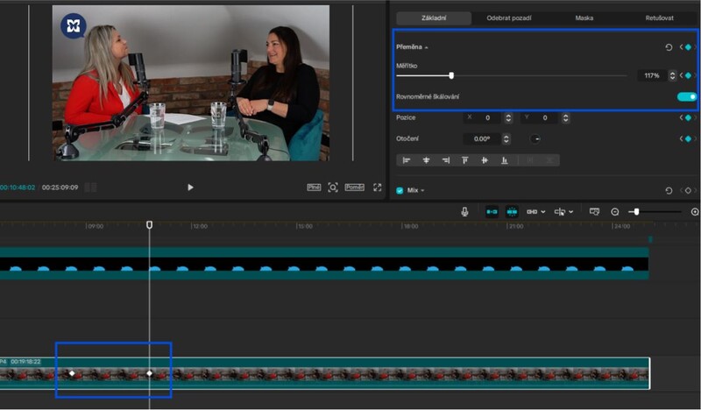Align clip to left edge
Screen dimensions: 701x410
(407, 160)
